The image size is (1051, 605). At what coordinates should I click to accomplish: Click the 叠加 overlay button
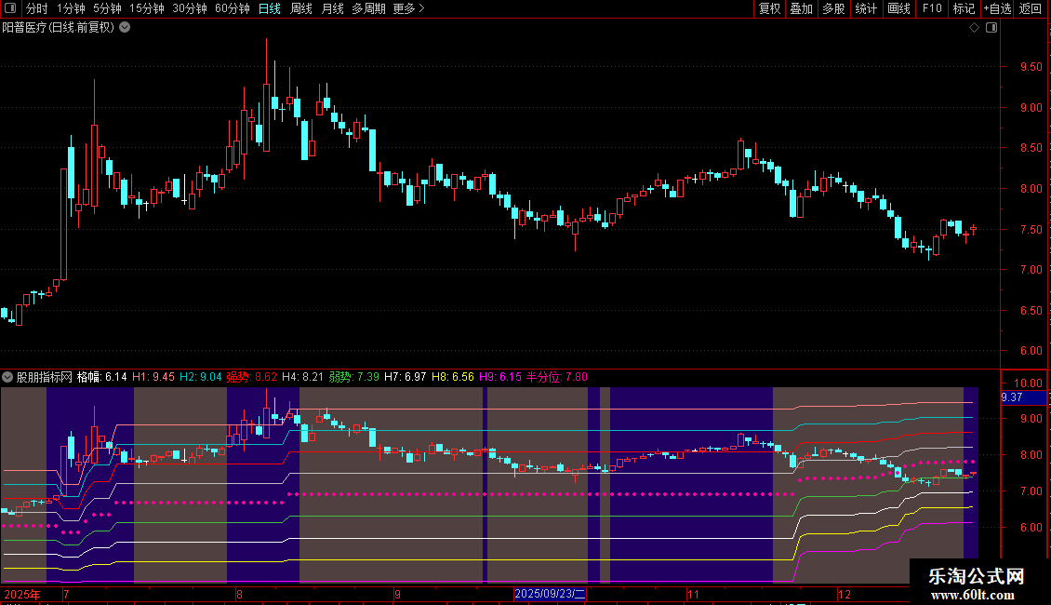point(801,8)
